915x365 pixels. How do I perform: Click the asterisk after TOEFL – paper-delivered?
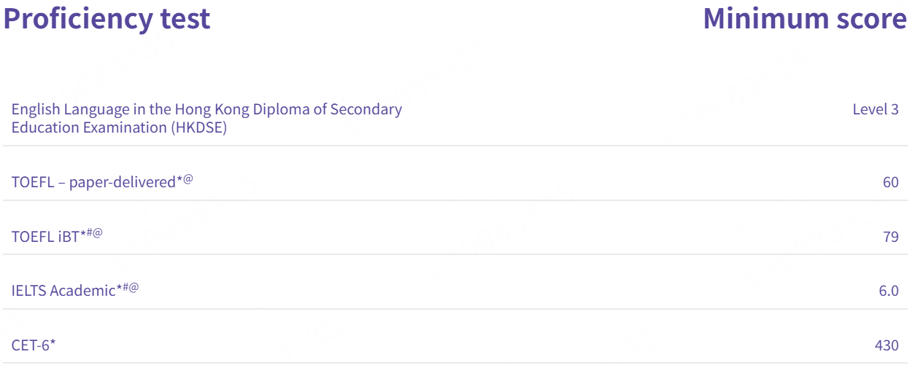(179, 180)
